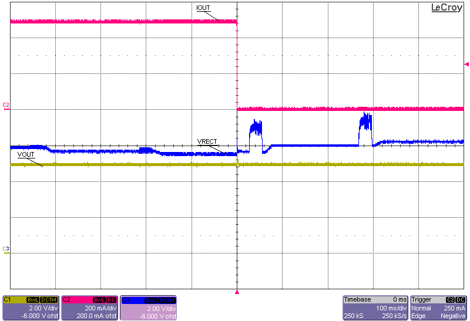Viewport: 470px width, 321px height.
Task: Select the C3 ground level marker on left edge
Action: pos(6,250)
